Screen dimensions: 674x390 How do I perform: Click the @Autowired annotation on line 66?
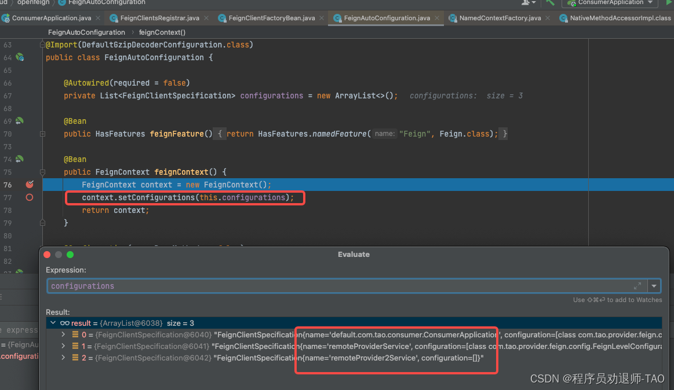(x=86, y=83)
